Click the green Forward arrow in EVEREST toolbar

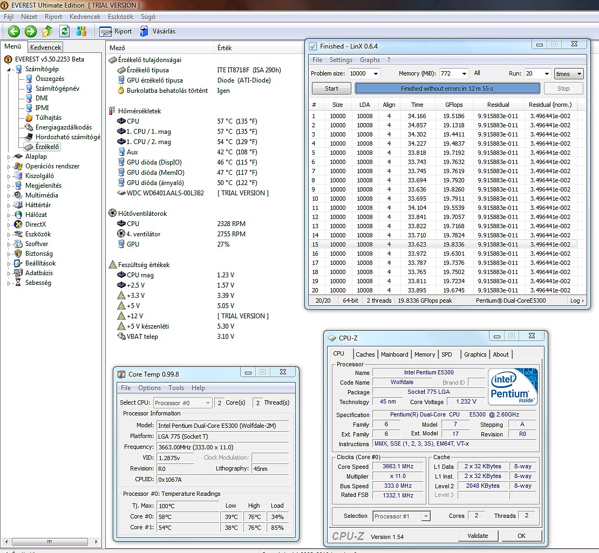click(x=31, y=31)
